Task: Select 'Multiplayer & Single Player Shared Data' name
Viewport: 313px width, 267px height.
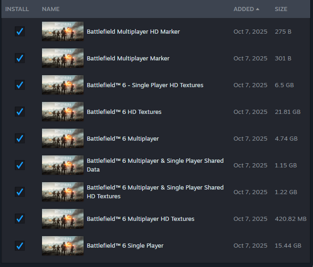Action: (x=155, y=165)
